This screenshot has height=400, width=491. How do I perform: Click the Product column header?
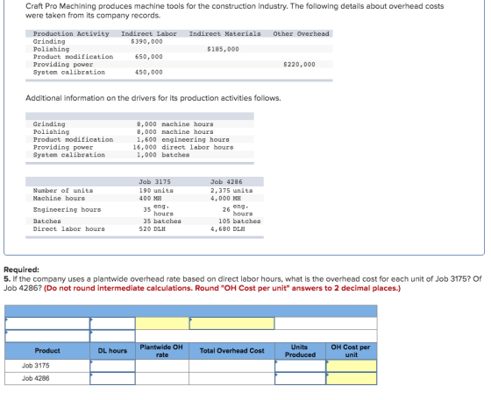(x=47, y=351)
